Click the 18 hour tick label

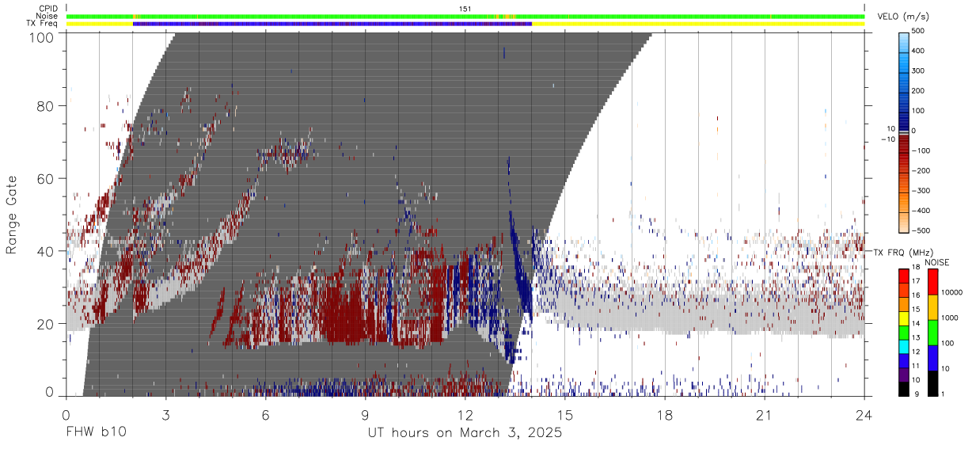pos(664,414)
